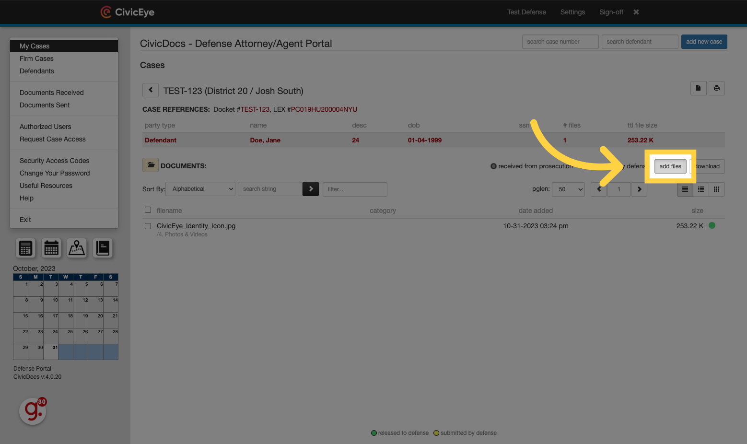Open the pglen 50 dropdown
Image resolution: width=747 pixels, height=444 pixels.
568,189
